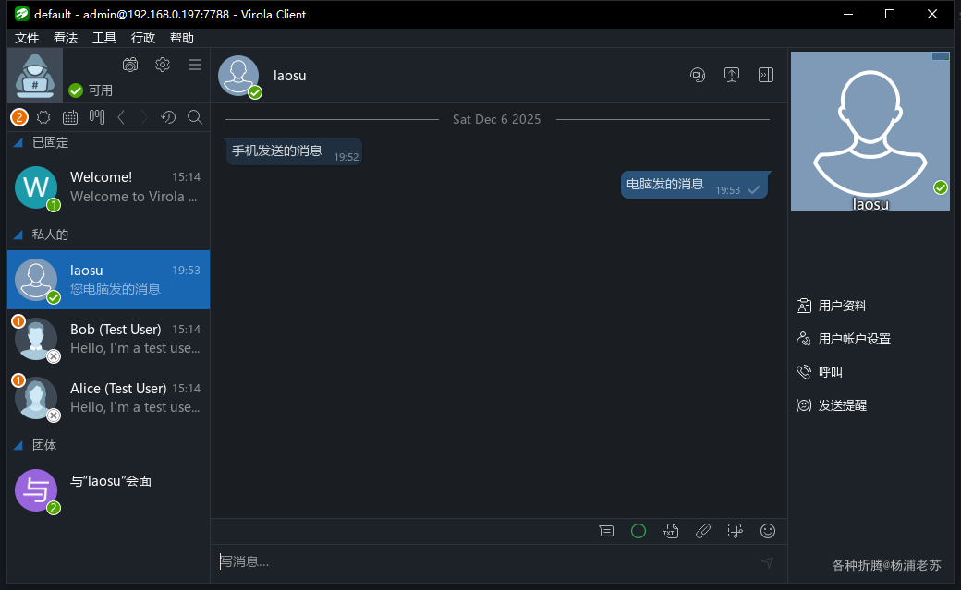
Task: Insert text file snippet TXT icon
Action: point(671,531)
